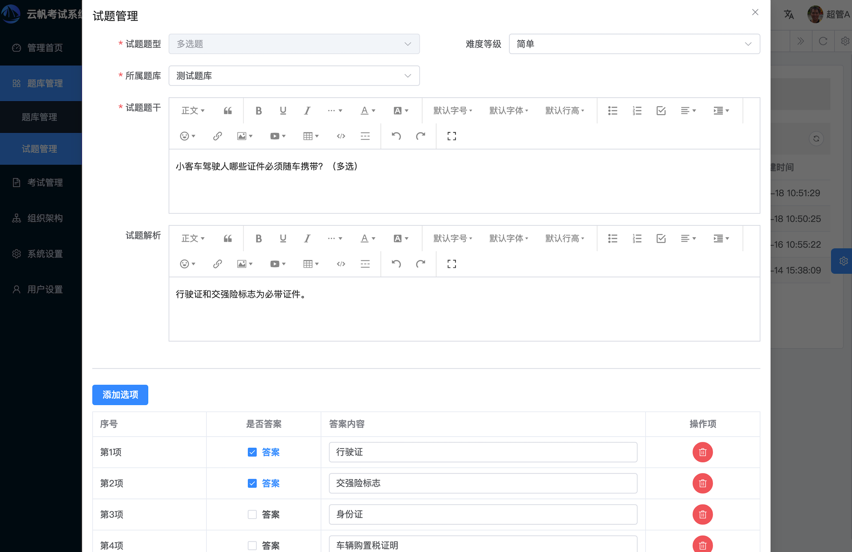The width and height of the screenshot is (852, 552).
Task: Open the 难度等级 difficulty dropdown
Action: (x=634, y=44)
